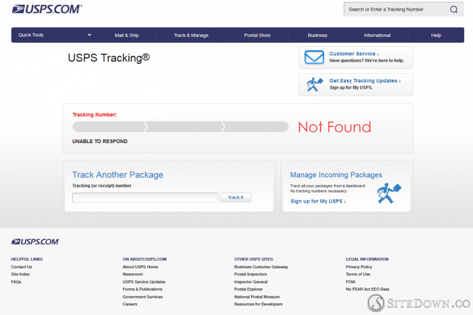
Task: Open the Track & Manage menu
Action: (x=191, y=35)
